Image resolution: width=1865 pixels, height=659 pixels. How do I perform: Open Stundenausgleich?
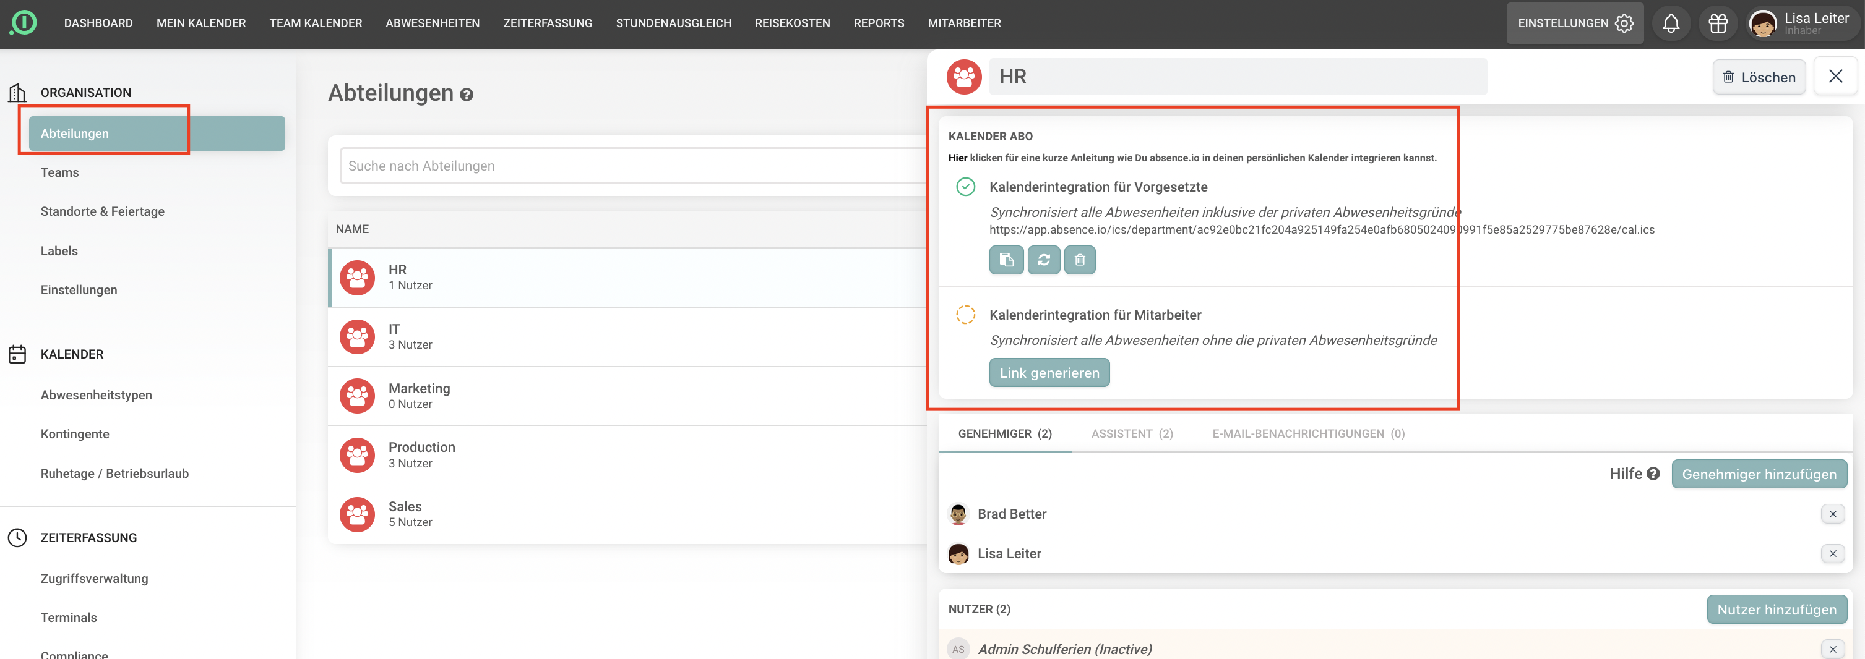coord(674,23)
